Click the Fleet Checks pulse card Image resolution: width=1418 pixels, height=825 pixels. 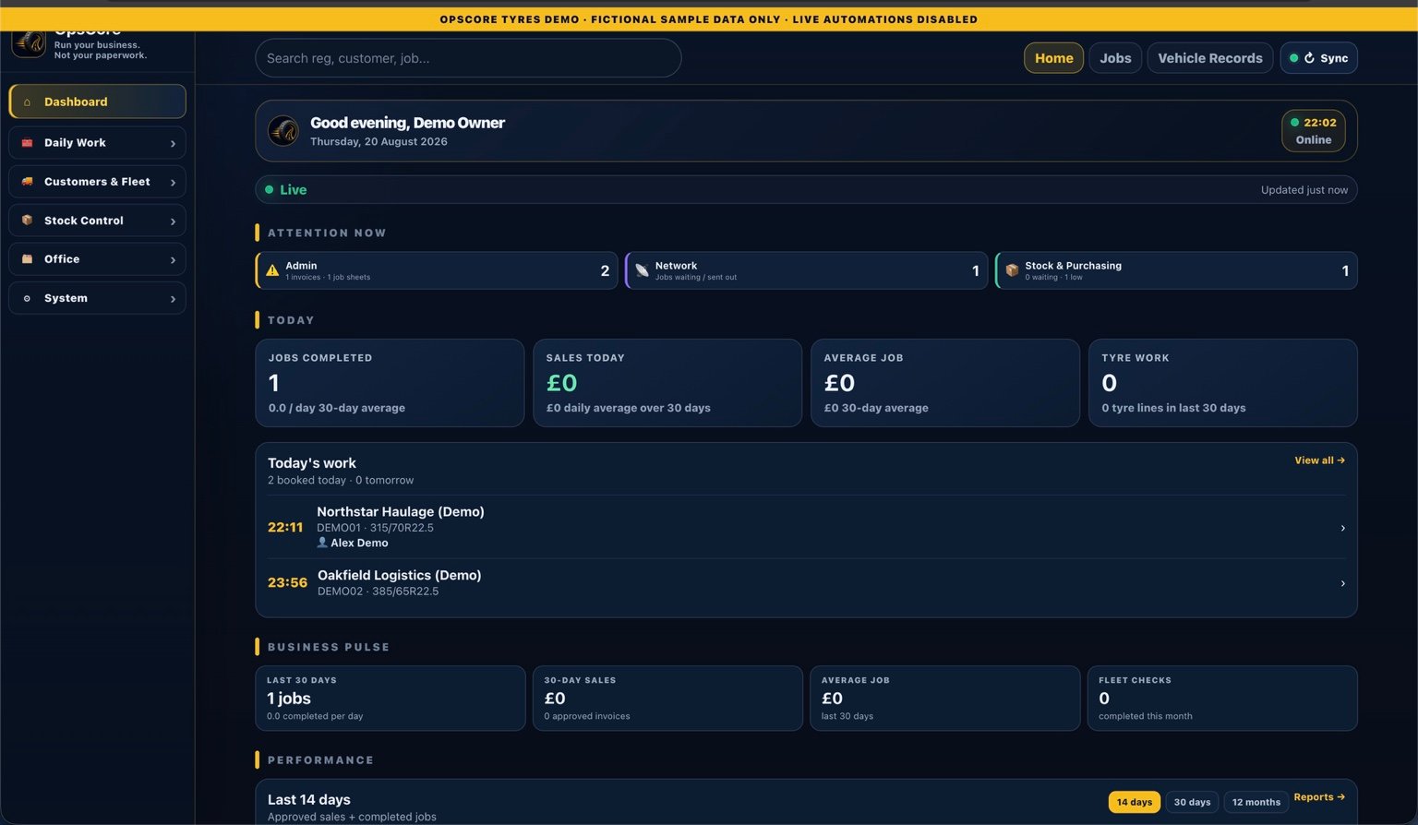pos(1222,699)
